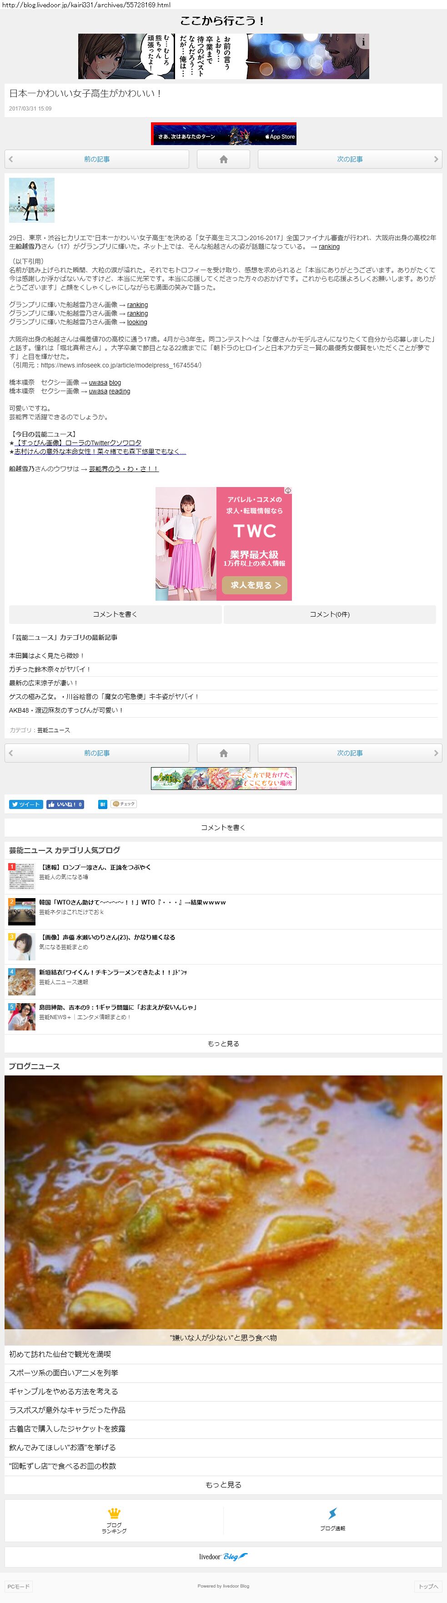Viewport: 447px width, 1603px height.
Task: Click the home icon below the article
Action: click(x=224, y=753)
